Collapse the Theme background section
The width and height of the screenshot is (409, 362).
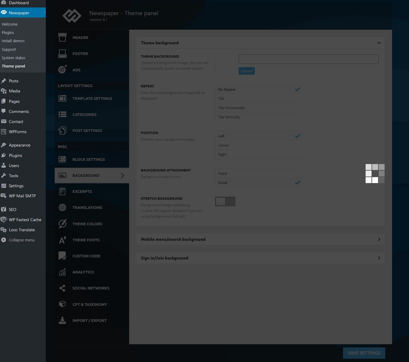379,43
